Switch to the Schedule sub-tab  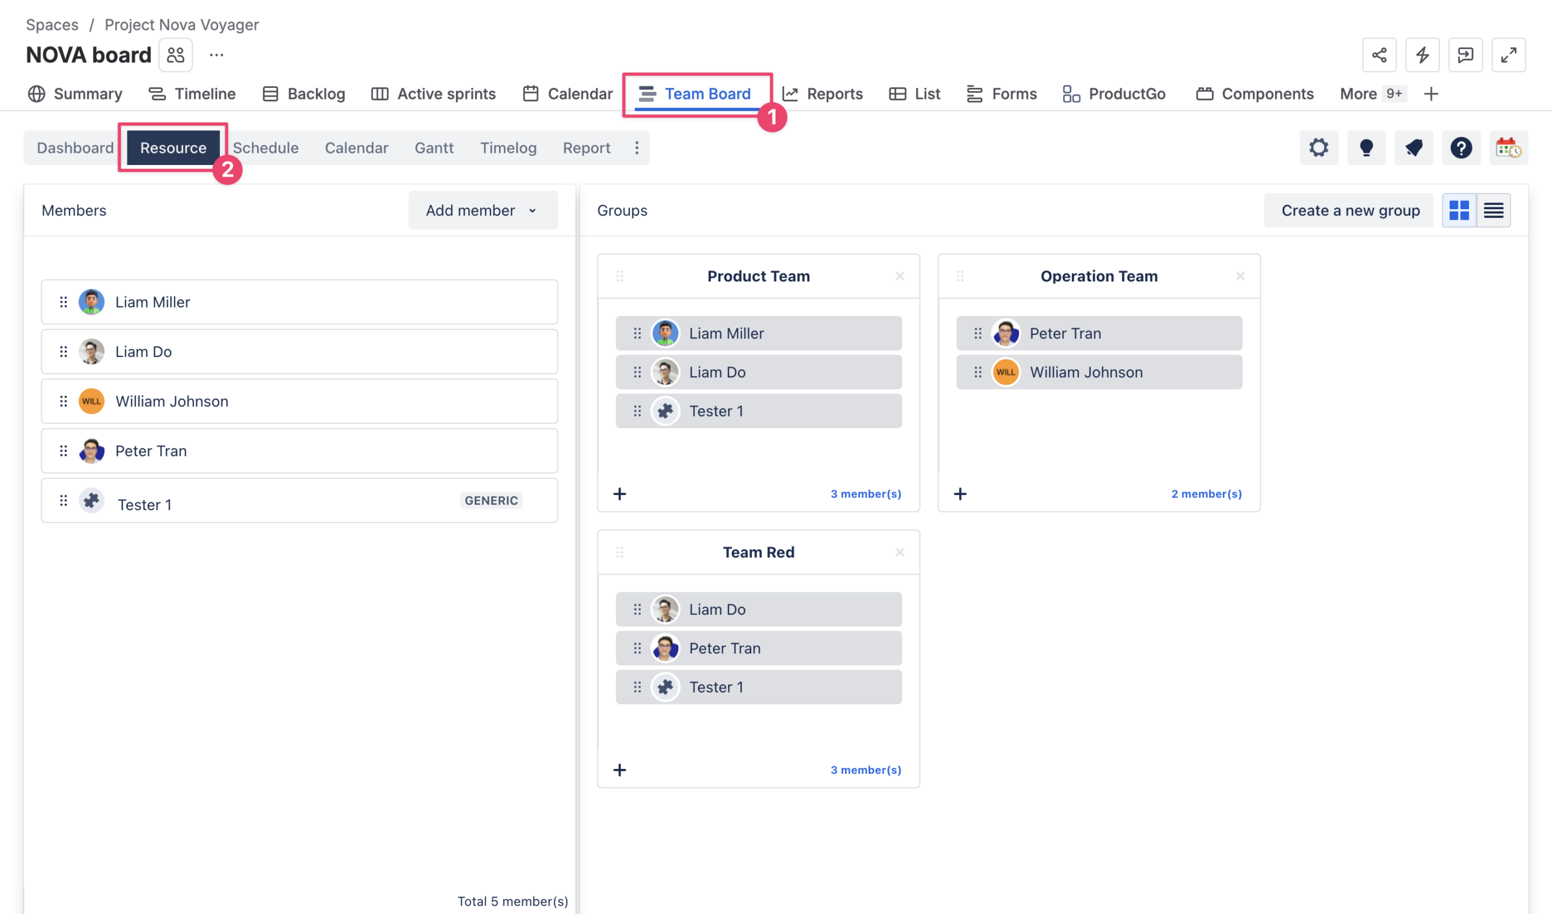pos(266,148)
